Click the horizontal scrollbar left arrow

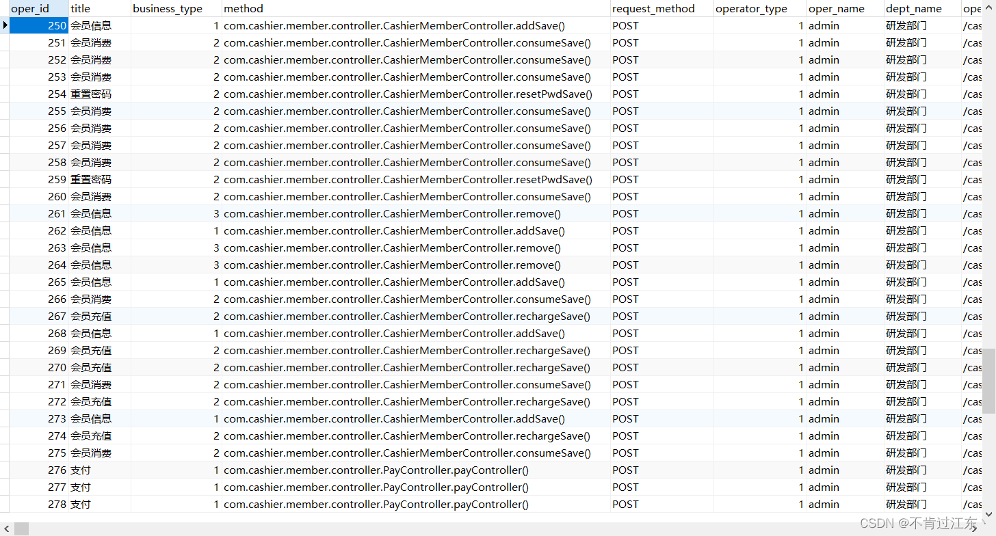tap(5, 528)
